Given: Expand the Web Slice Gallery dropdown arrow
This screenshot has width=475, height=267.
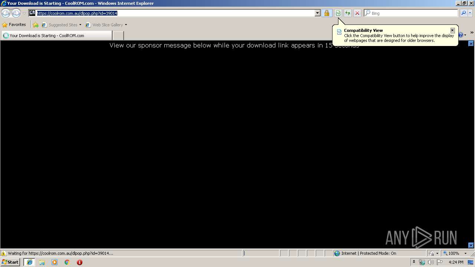Looking at the screenshot, I should (126, 25).
